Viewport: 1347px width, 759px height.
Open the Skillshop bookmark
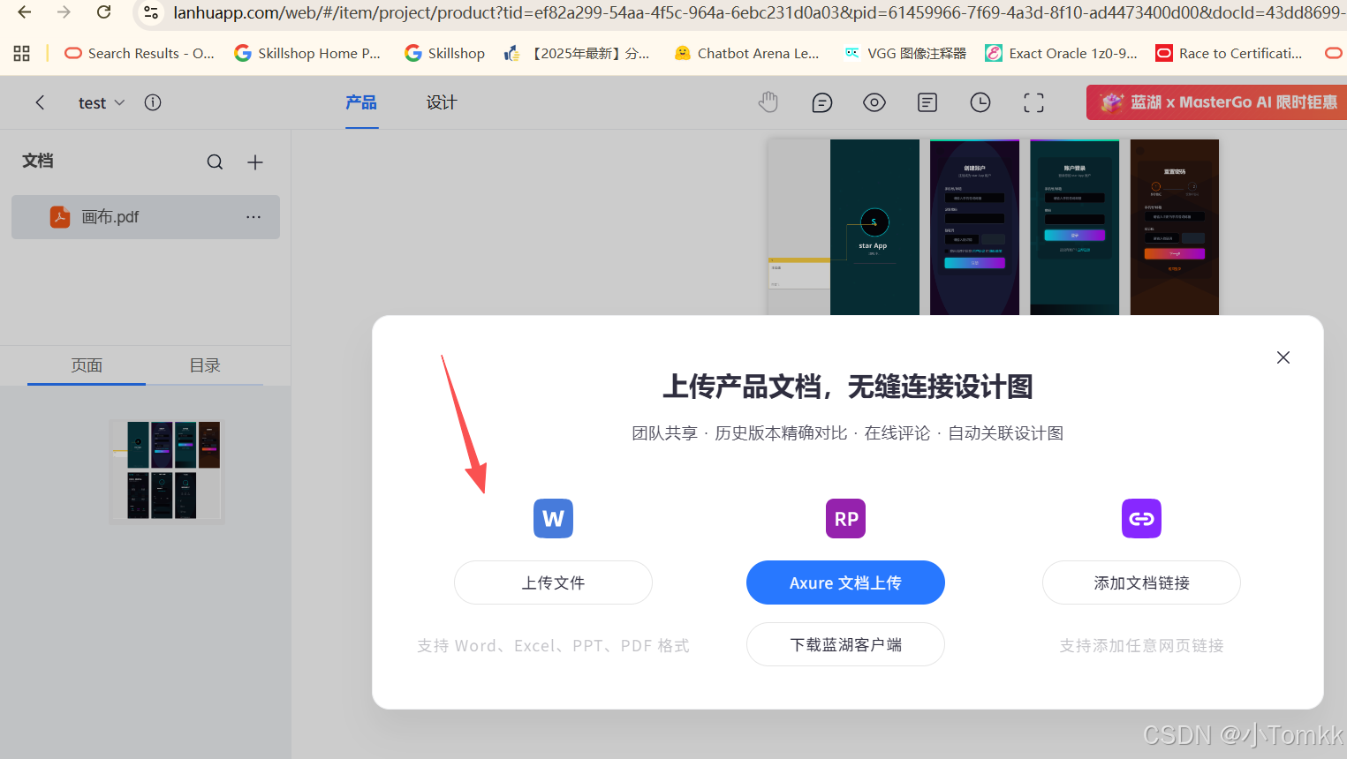pyautogui.click(x=445, y=53)
